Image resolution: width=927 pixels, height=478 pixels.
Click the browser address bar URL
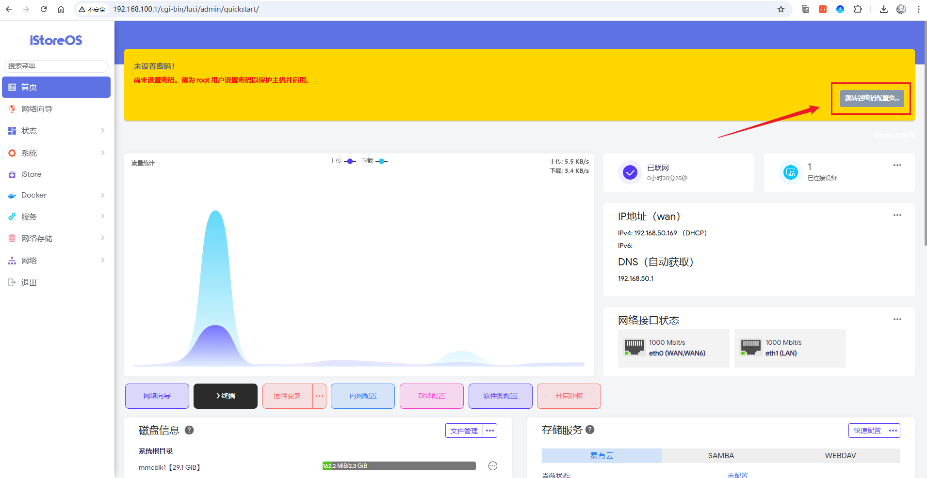point(186,9)
